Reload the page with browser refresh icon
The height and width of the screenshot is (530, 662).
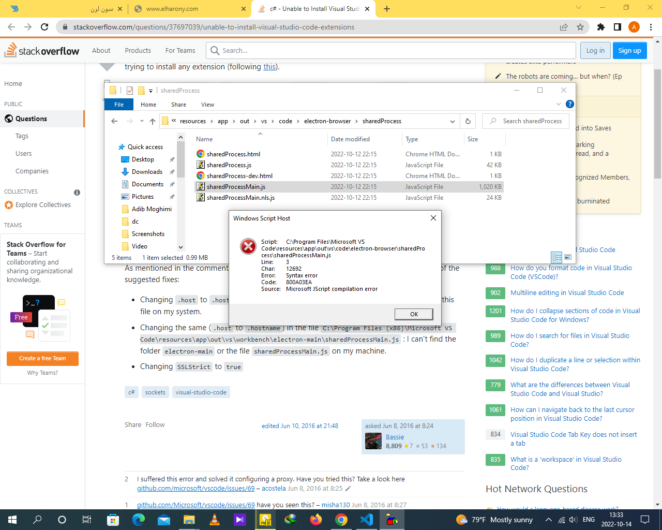pyautogui.click(x=44, y=27)
